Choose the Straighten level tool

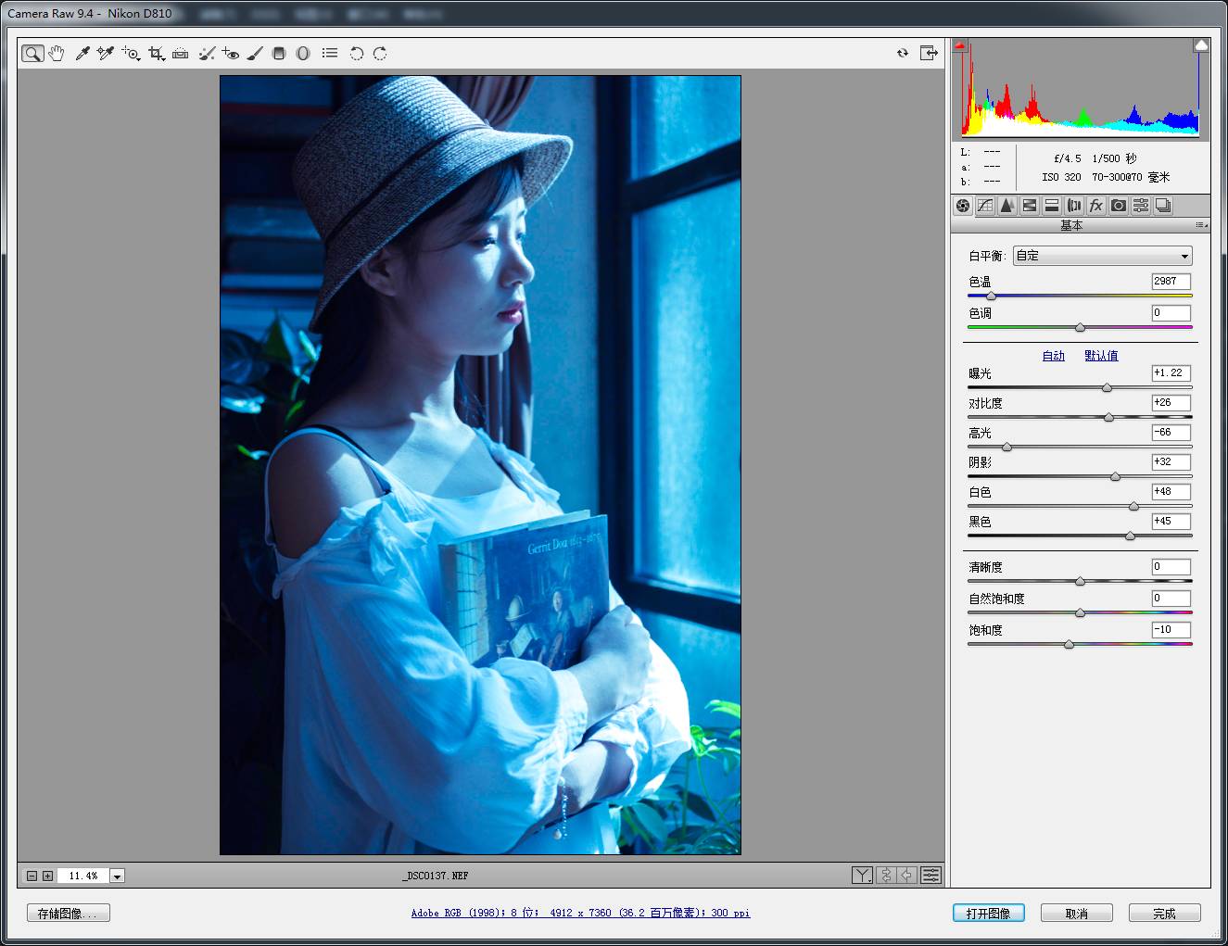pos(181,54)
